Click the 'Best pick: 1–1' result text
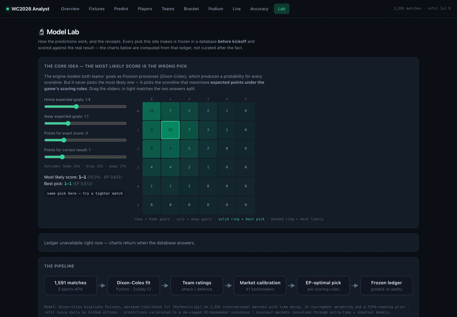The height and width of the screenshot is (317, 457). coord(68,184)
